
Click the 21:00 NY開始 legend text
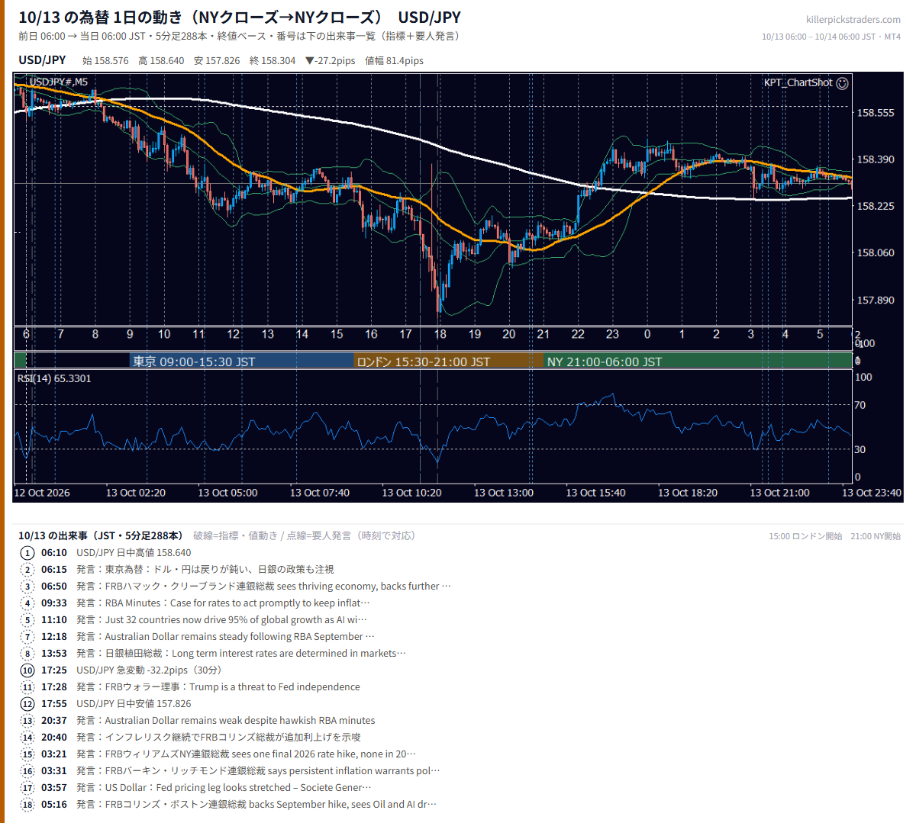point(876,536)
